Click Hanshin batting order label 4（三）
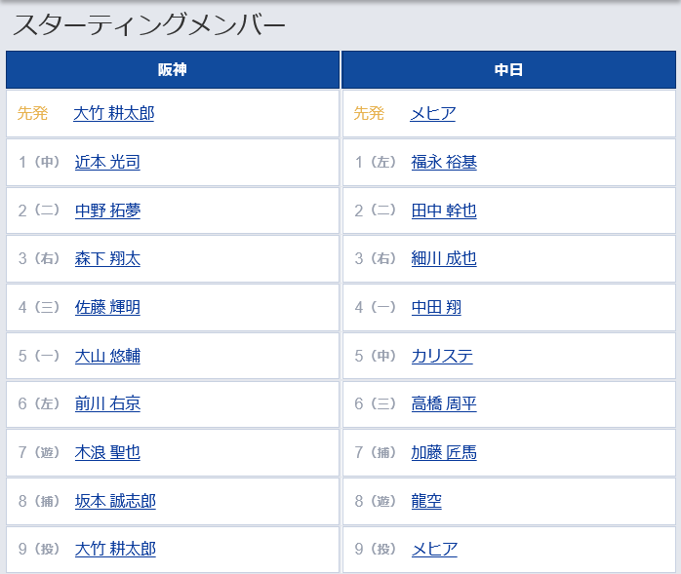Screen dimensions: 681x574 [39, 307]
